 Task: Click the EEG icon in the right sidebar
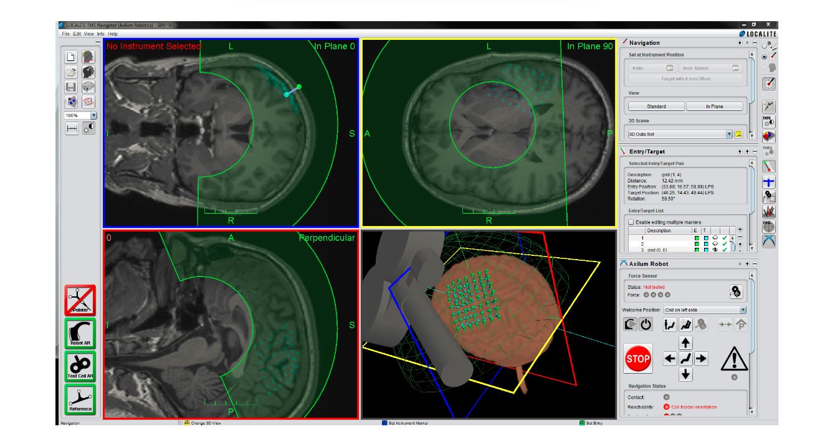(x=769, y=227)
